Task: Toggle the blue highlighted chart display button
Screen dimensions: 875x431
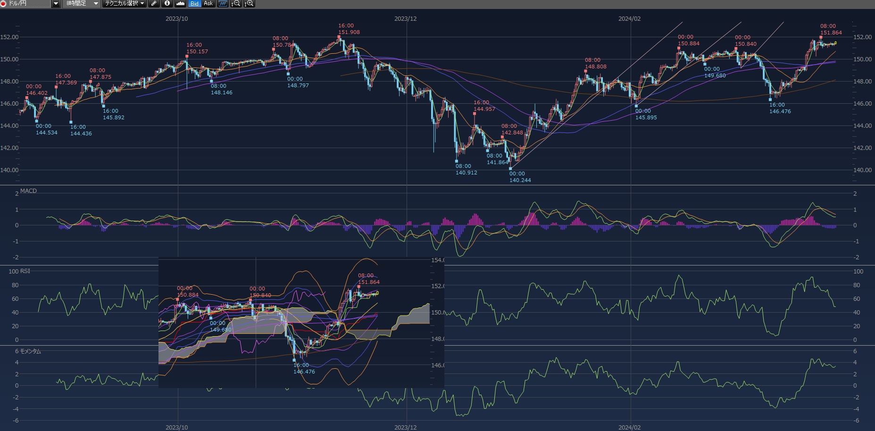Action: point(223,3)
